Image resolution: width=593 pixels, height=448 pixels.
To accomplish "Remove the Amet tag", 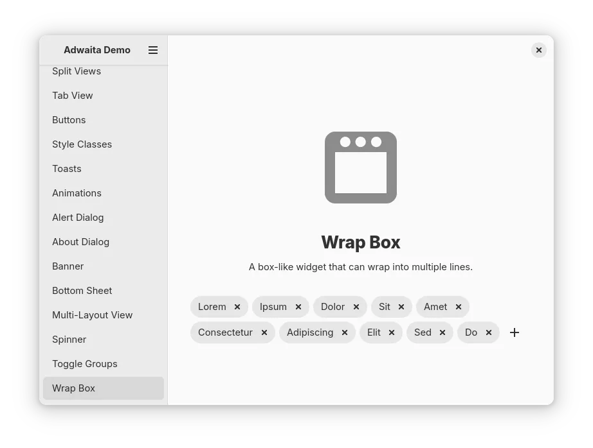I will (x=459, y=307).
